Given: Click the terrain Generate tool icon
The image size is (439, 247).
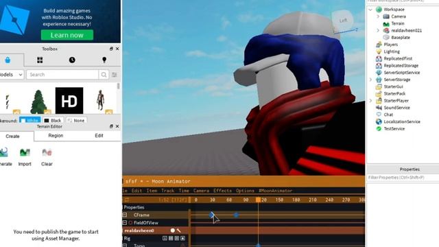Looking at the screenshot, I should tap(3, 152).
